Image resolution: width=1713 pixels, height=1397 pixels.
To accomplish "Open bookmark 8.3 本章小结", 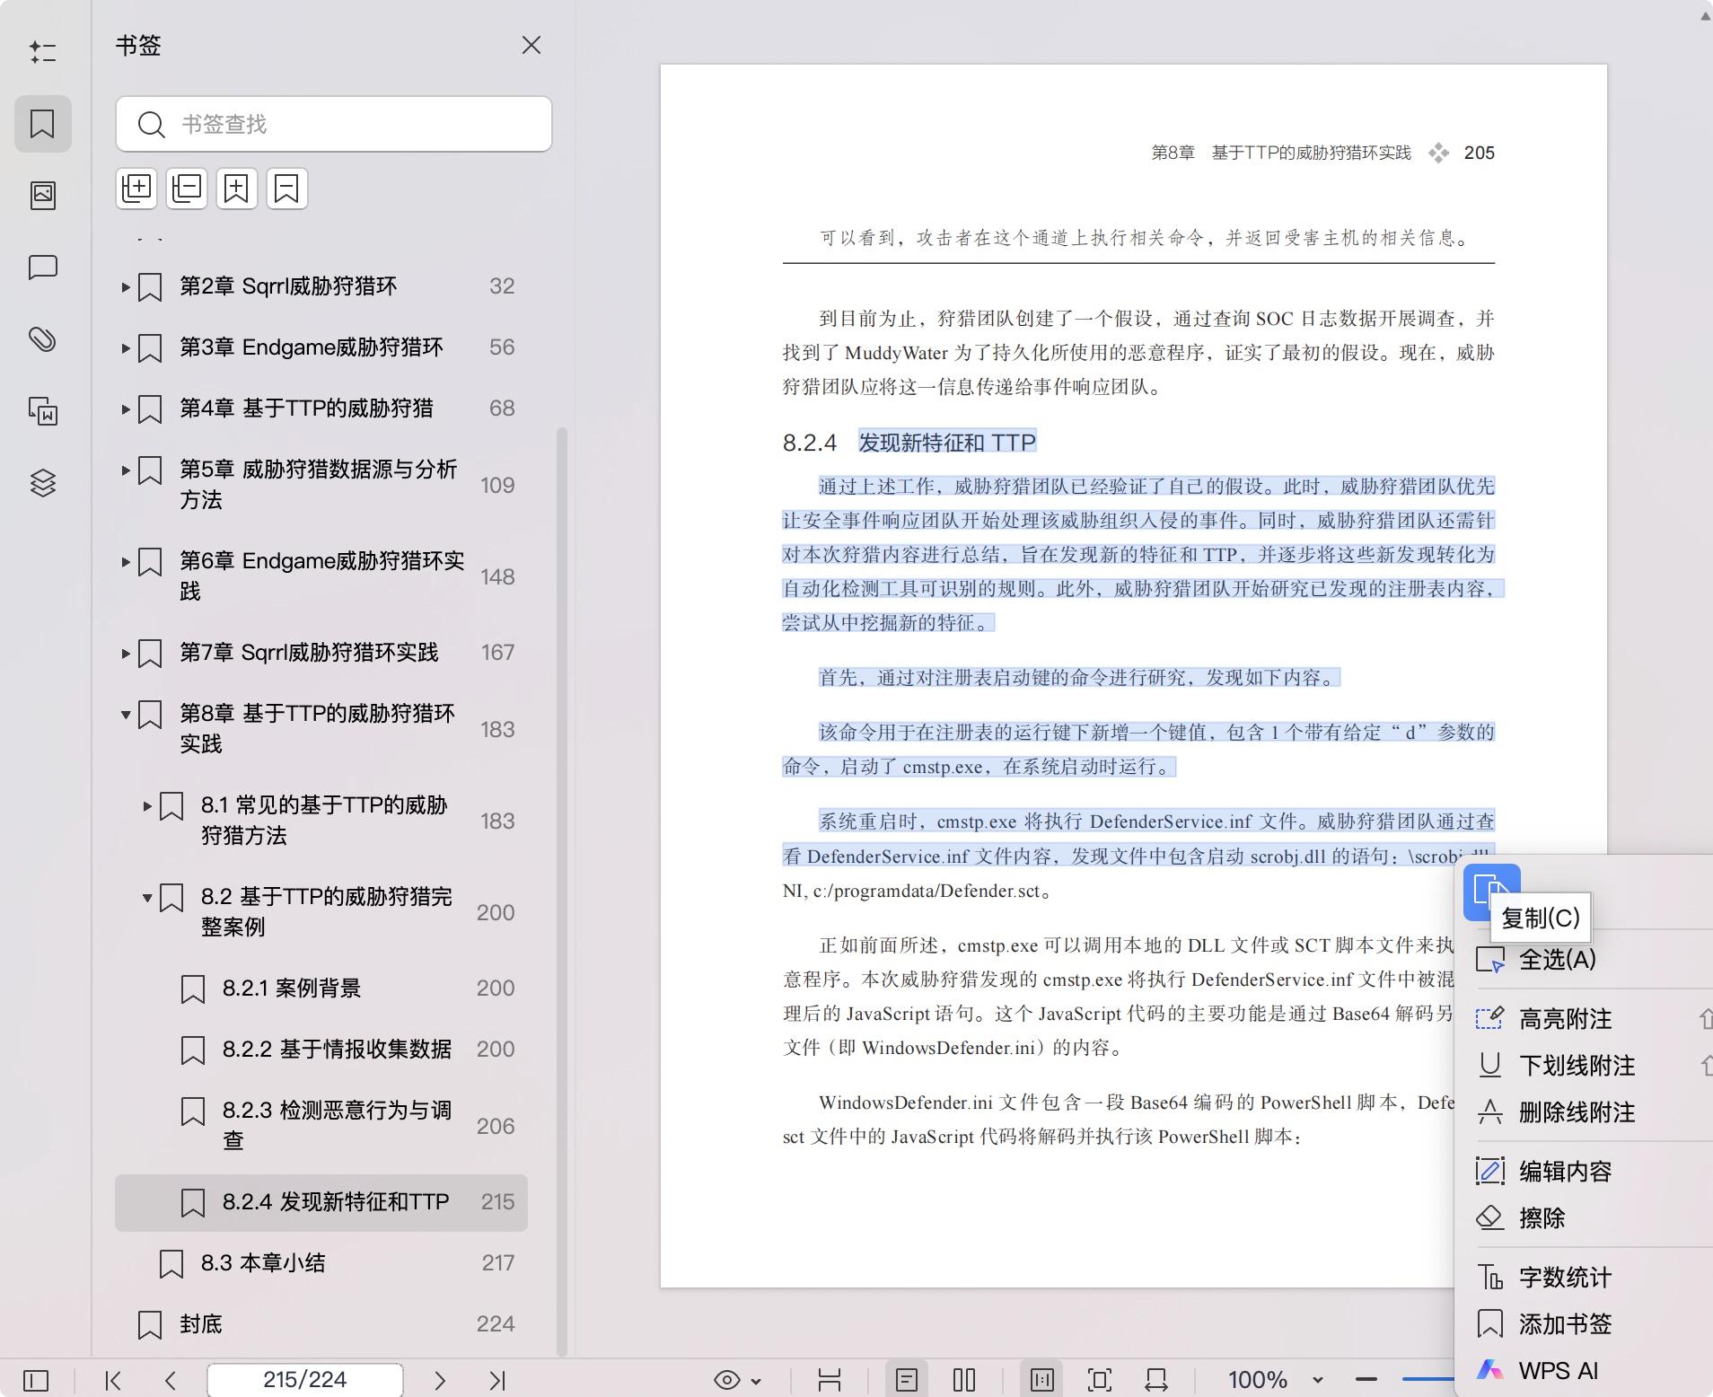I will [x=321, y=1263].
